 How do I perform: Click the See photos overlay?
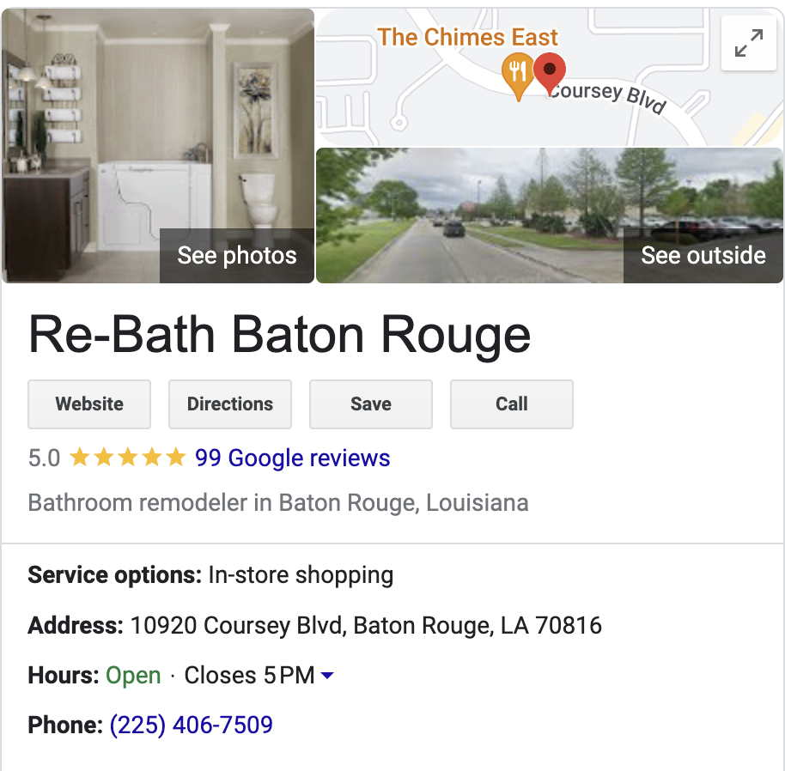pyautogui.click(x=237, y=255)
